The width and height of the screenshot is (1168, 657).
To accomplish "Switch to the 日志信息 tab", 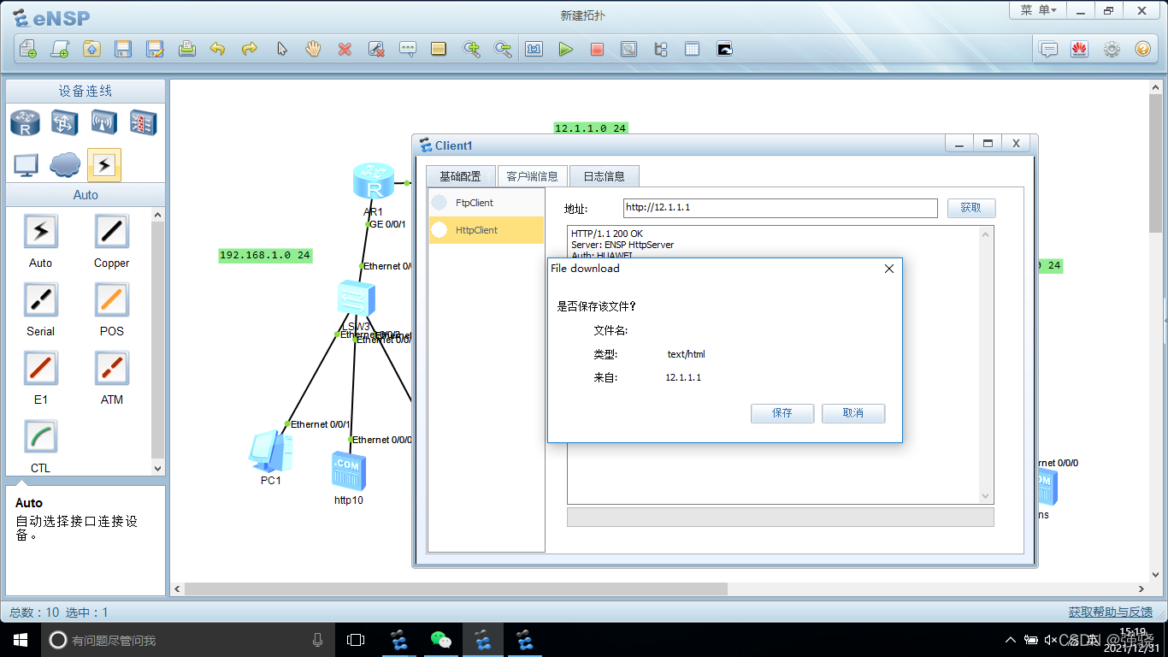I will click(x=604, y=176).
